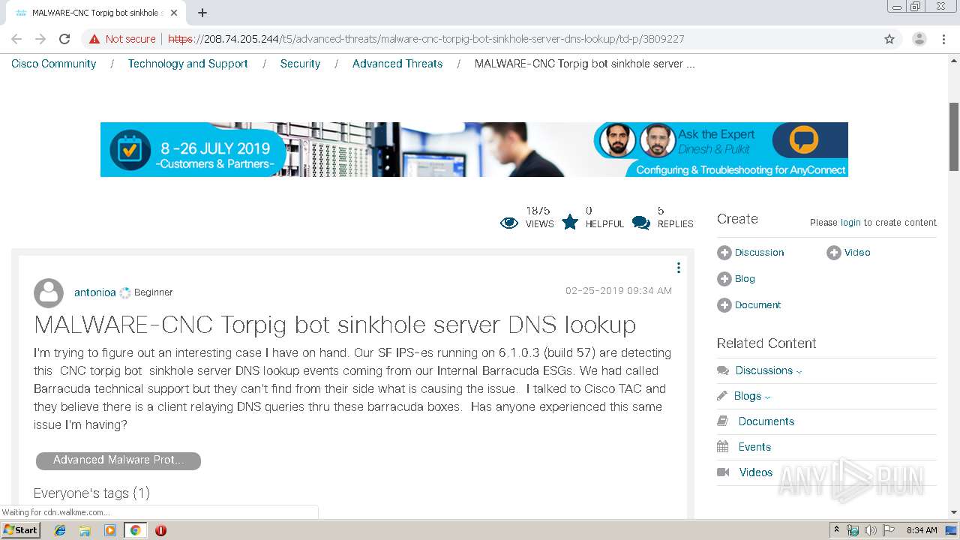Click plus icon next to Document
Screen dimensions: 960x540
click(x=724, y=305)
